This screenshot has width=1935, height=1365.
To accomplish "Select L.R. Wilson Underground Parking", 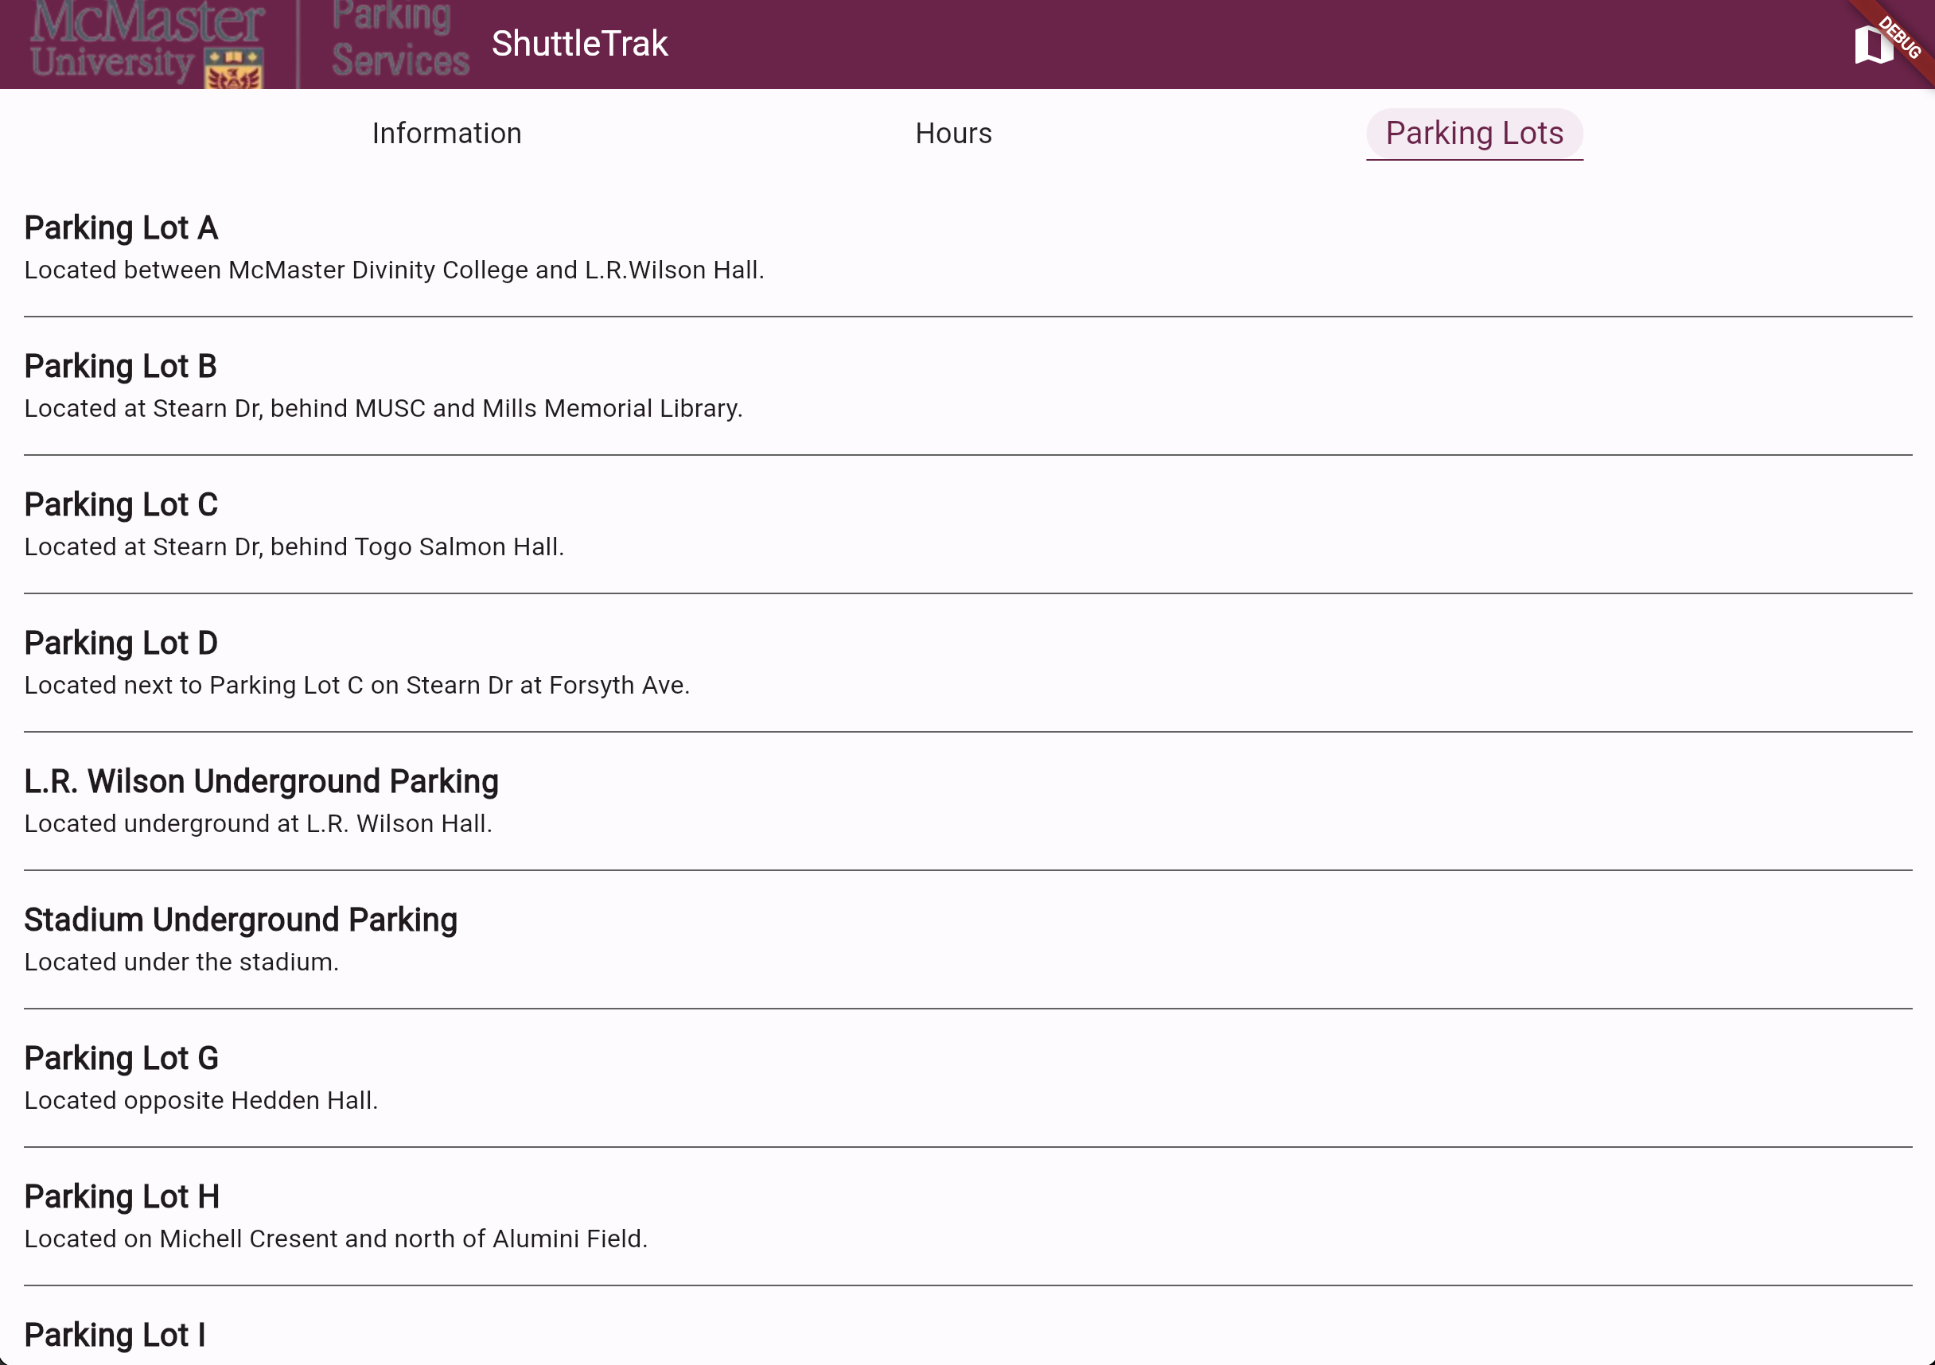I will (x=261, y=781).
